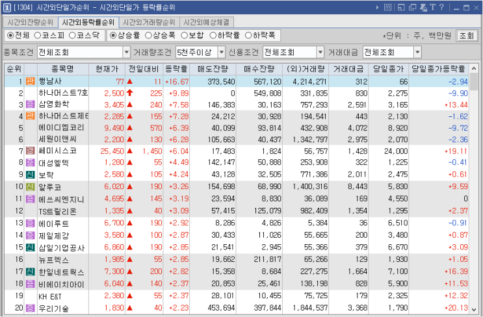Click the red up triangle for 행남사

(x=129, y=82)
